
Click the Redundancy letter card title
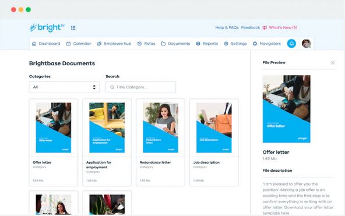(x=156, y=162)
